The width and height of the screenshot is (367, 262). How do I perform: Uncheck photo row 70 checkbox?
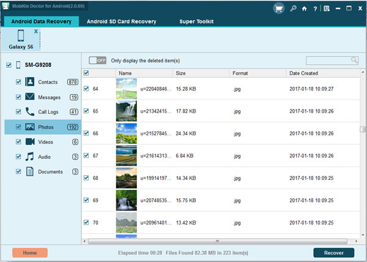tap(86, 222)
